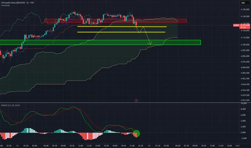251x148 pixels.
Task: Click the purple lightning event icon
Action: pyautogui.click(x=136, y=100)
